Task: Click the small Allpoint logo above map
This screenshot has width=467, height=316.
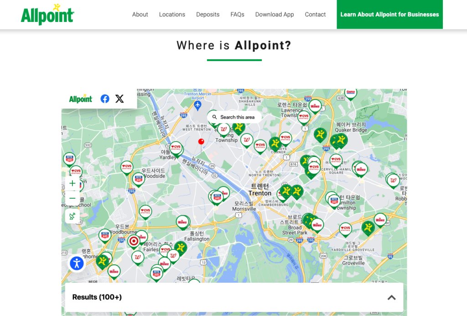Action: (81, 98)
